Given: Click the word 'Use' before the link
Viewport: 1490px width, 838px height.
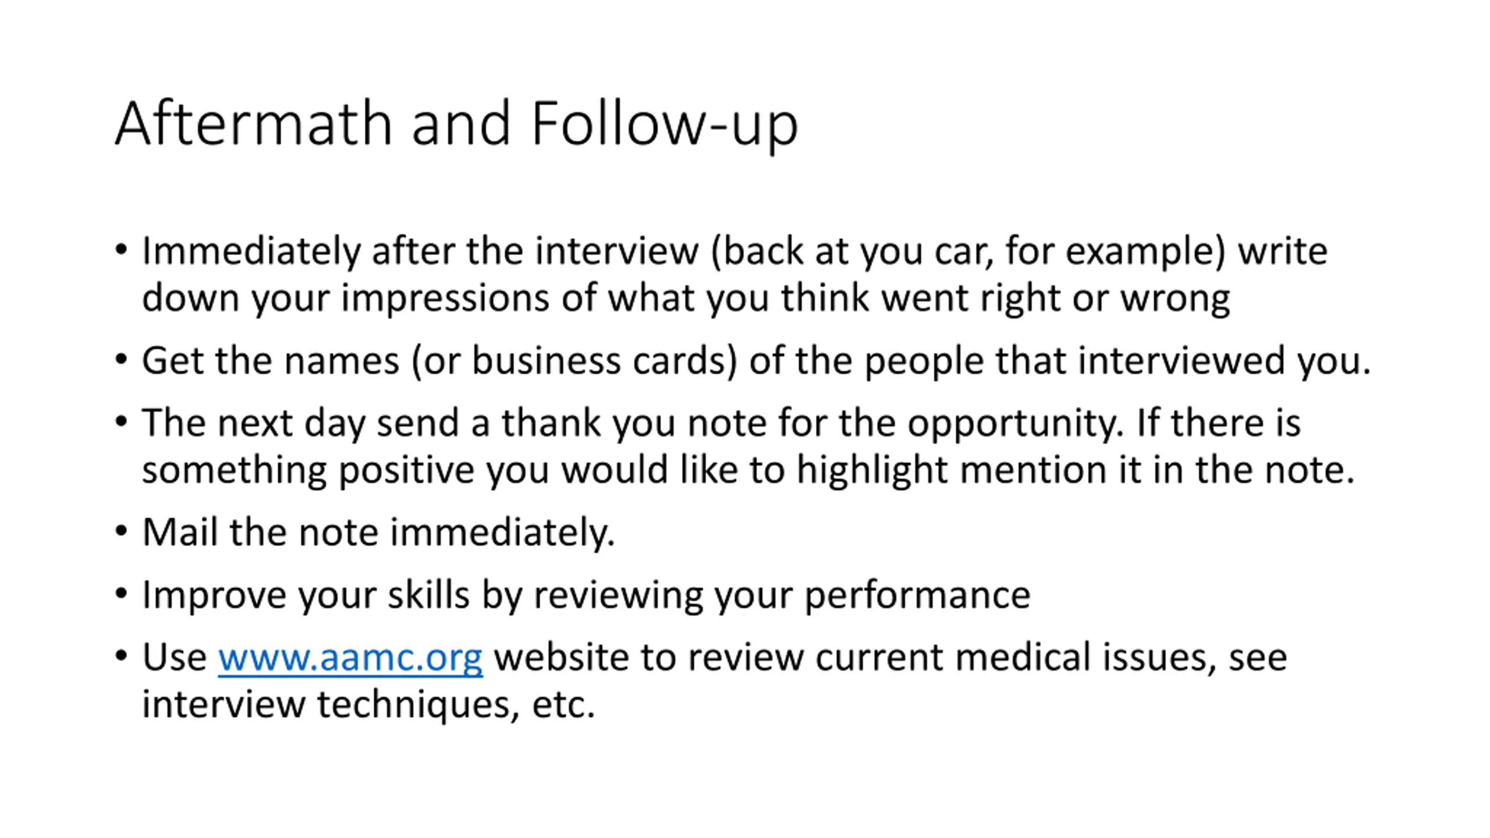Looking at the screenshot, I should [175, 658].
